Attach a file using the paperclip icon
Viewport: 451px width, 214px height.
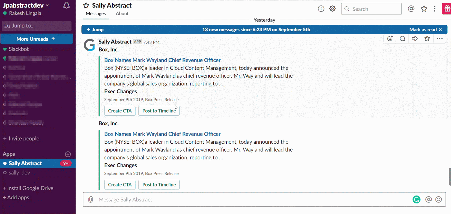pos(90,200)
